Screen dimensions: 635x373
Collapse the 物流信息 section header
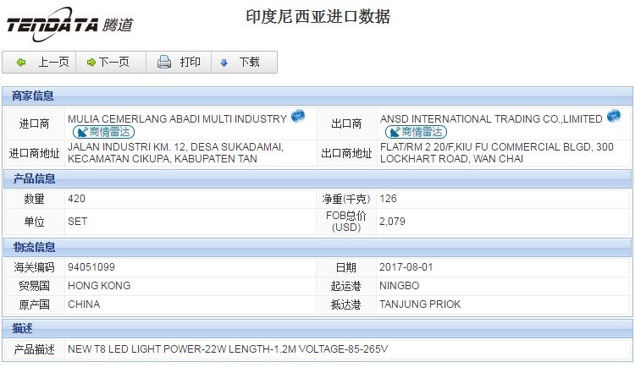[34, 247]
